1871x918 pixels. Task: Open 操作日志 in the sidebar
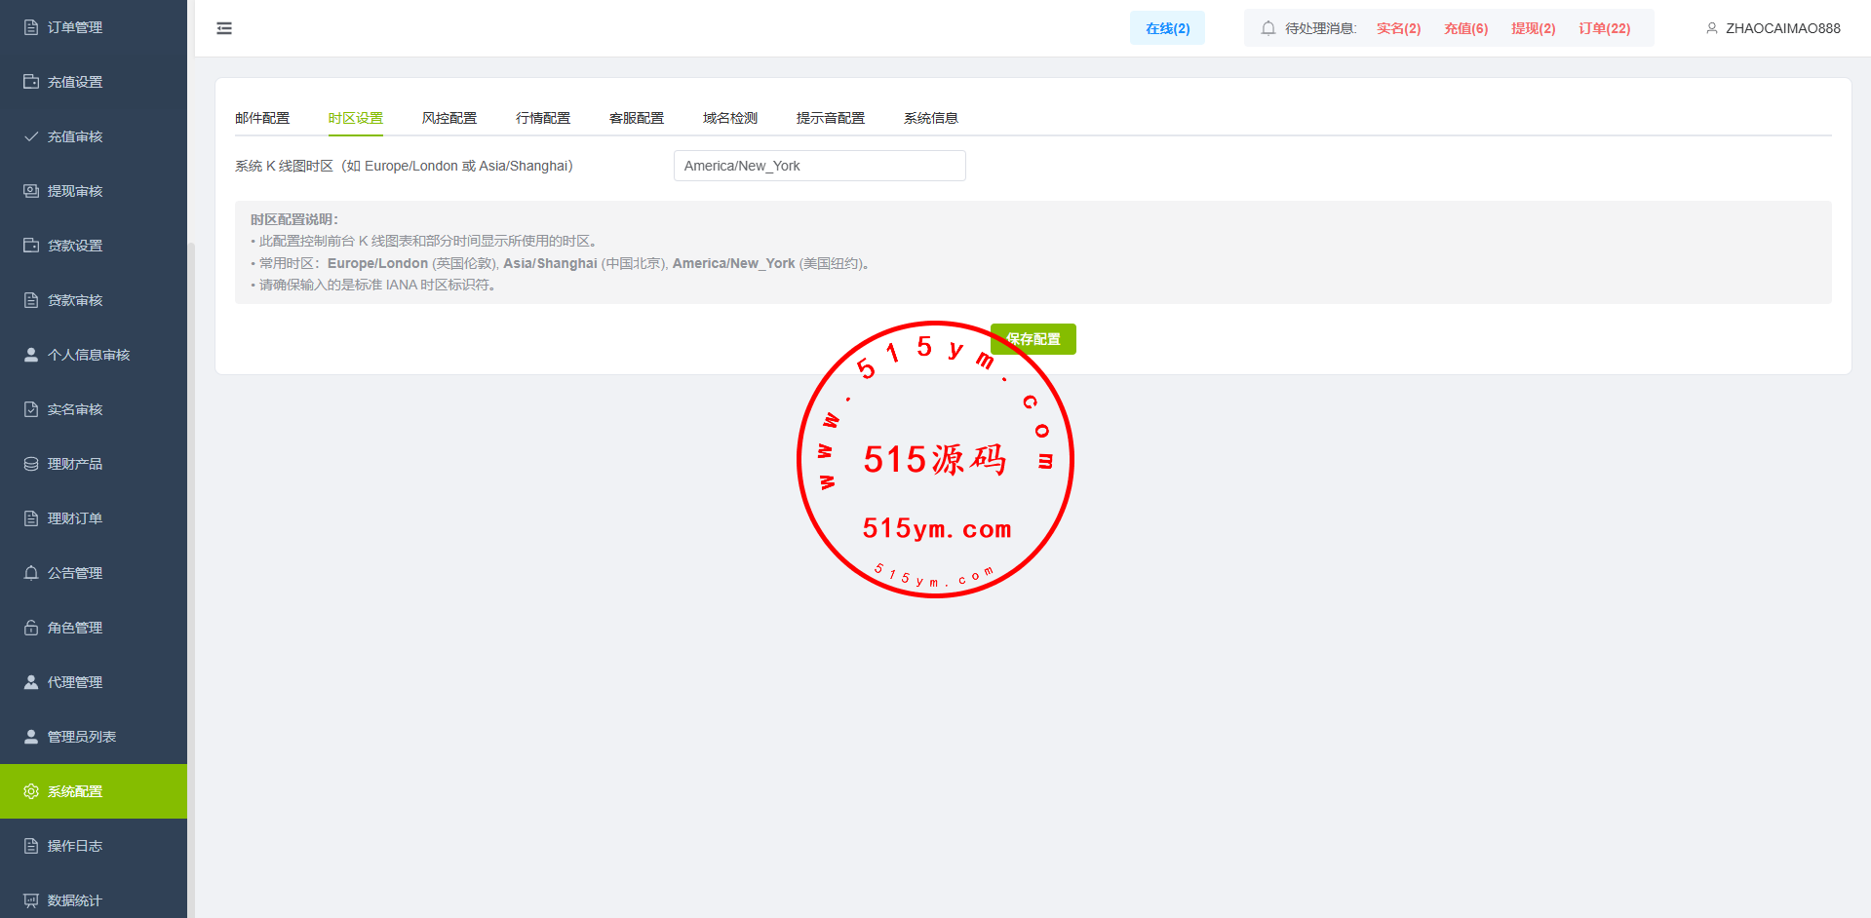(x=75, y=846)
